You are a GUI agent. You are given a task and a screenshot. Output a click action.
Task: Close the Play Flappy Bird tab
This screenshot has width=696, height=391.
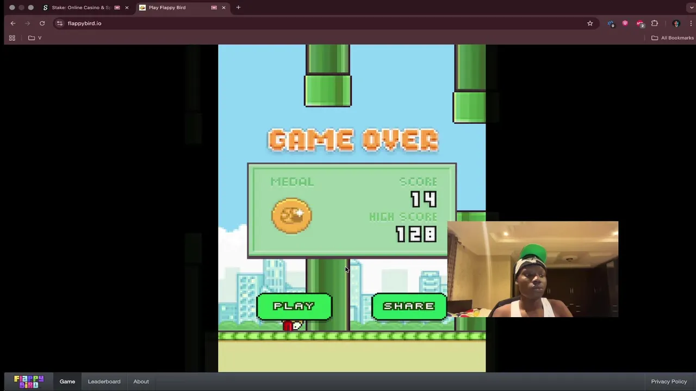tap(223, 8)
